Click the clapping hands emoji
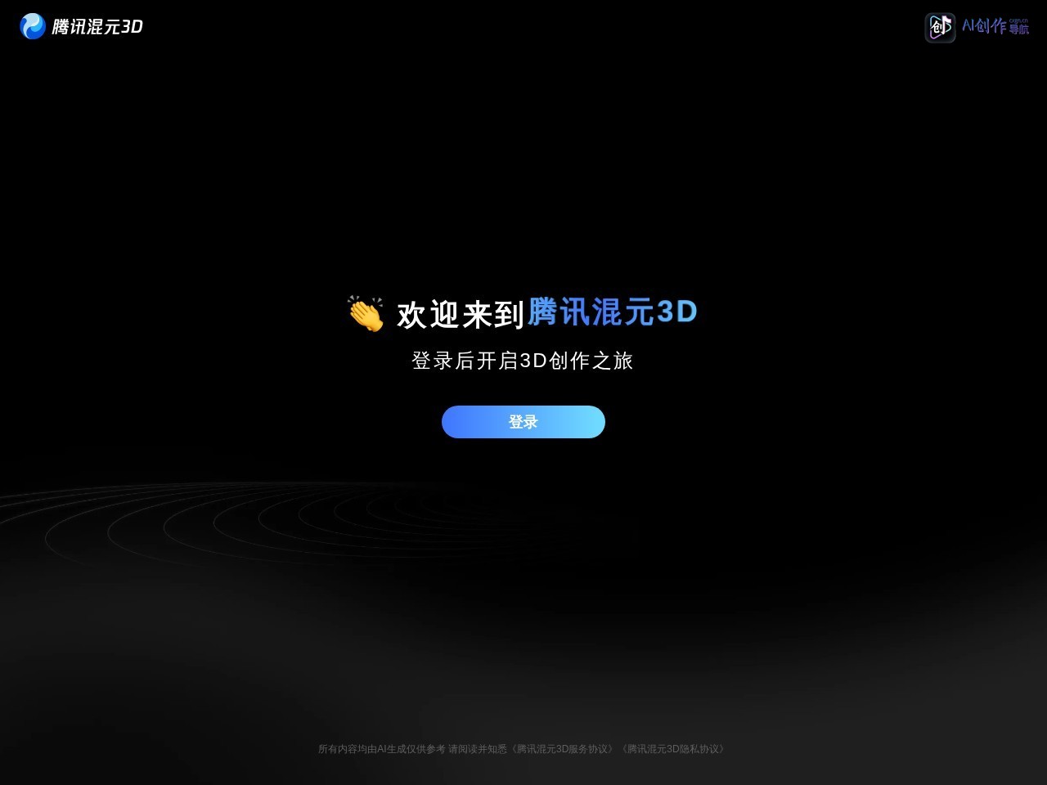Screen dimensions: 1047x785 [x=365, y=314]
